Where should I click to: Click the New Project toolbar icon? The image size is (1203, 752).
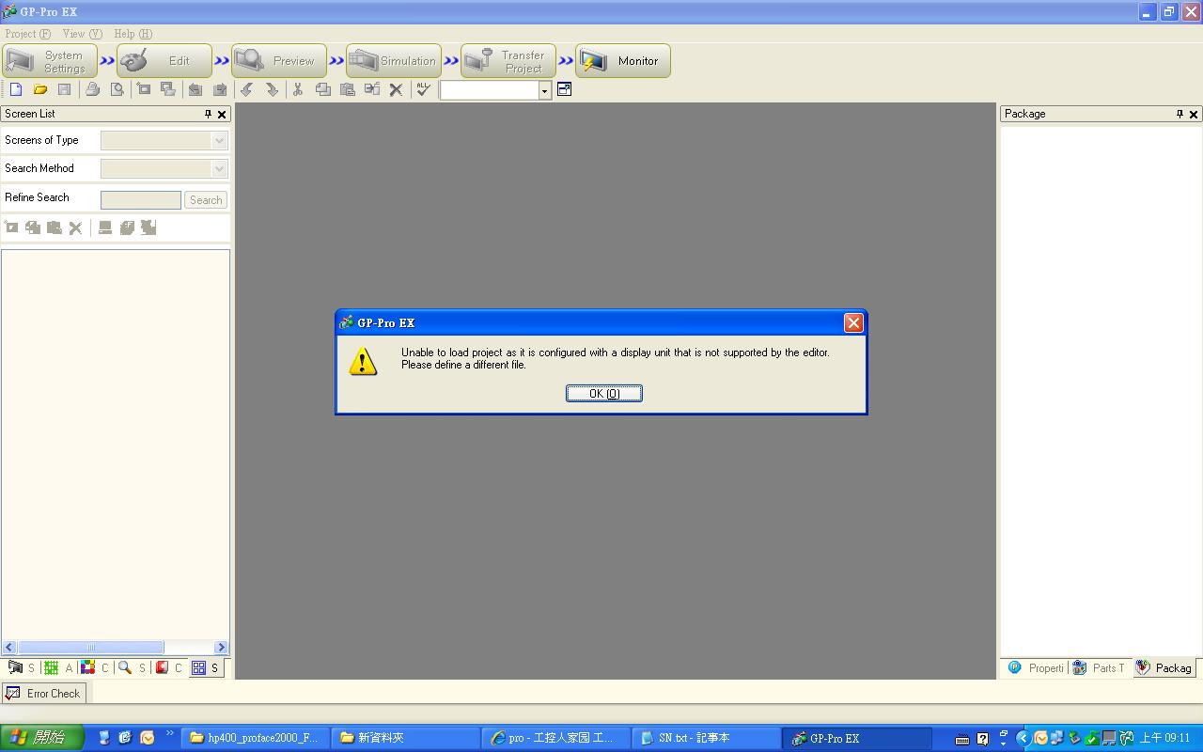[x=16, y=89]
